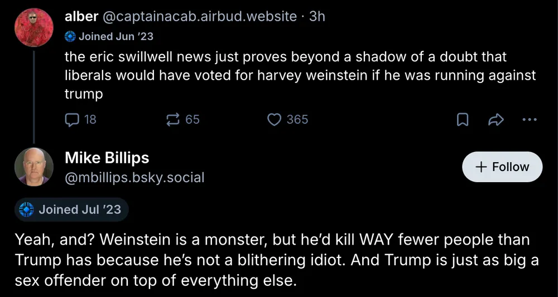Click the badge icon beside Joined Jun '23

coord(70,37)
